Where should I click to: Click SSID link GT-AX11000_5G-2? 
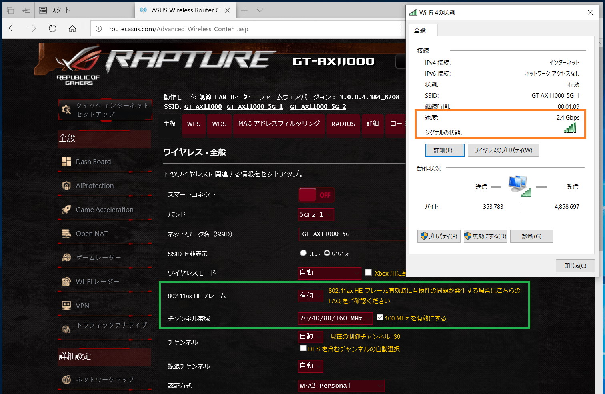pos(318,107)
